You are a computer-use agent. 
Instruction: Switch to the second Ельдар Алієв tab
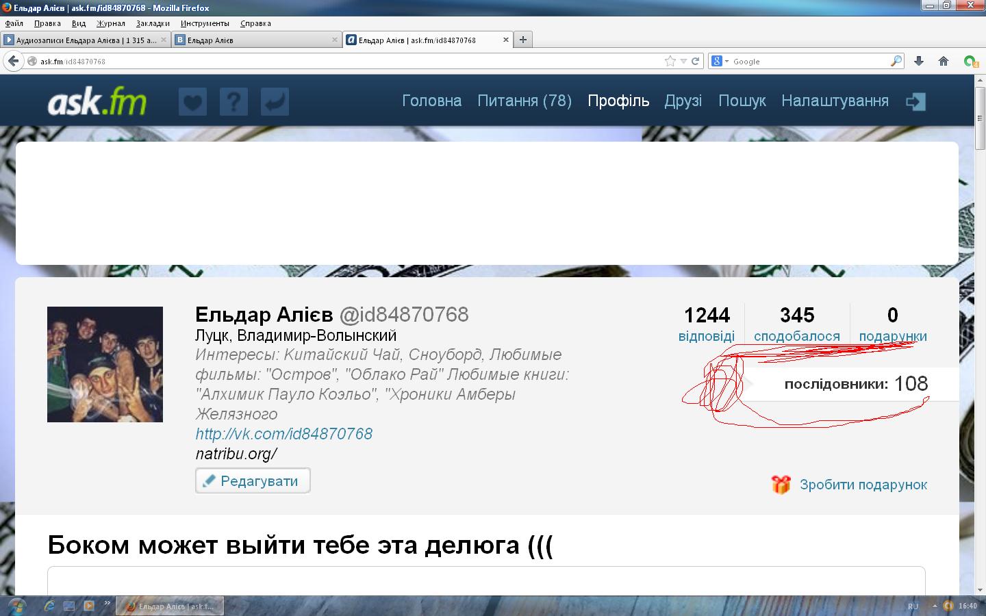point(256,40)
